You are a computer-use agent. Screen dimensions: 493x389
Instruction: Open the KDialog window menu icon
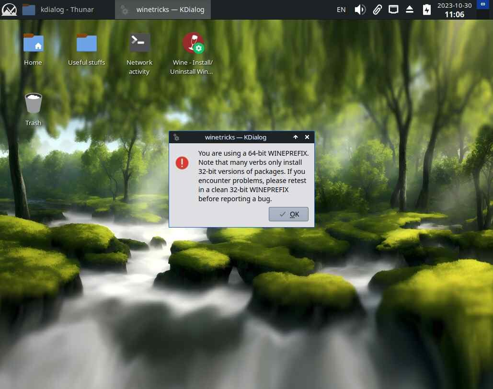coord(176,137)
